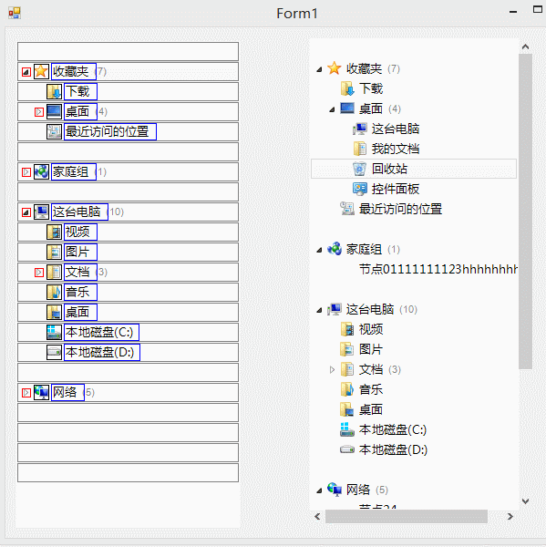Select the 图片 label in the right tree
Image resolution: width=546 pixels, height=547 pixels.
pyautogui.click(x=371, y=349)
